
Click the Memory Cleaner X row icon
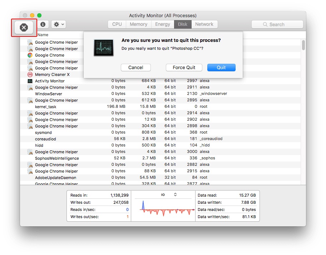[30, 74]
